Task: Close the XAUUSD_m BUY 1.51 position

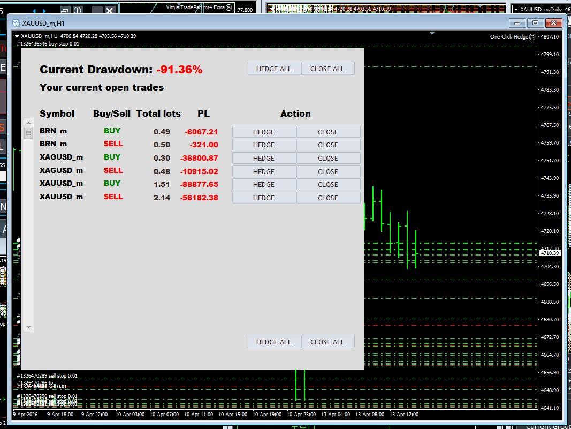Action: click(x=328, y=184)
